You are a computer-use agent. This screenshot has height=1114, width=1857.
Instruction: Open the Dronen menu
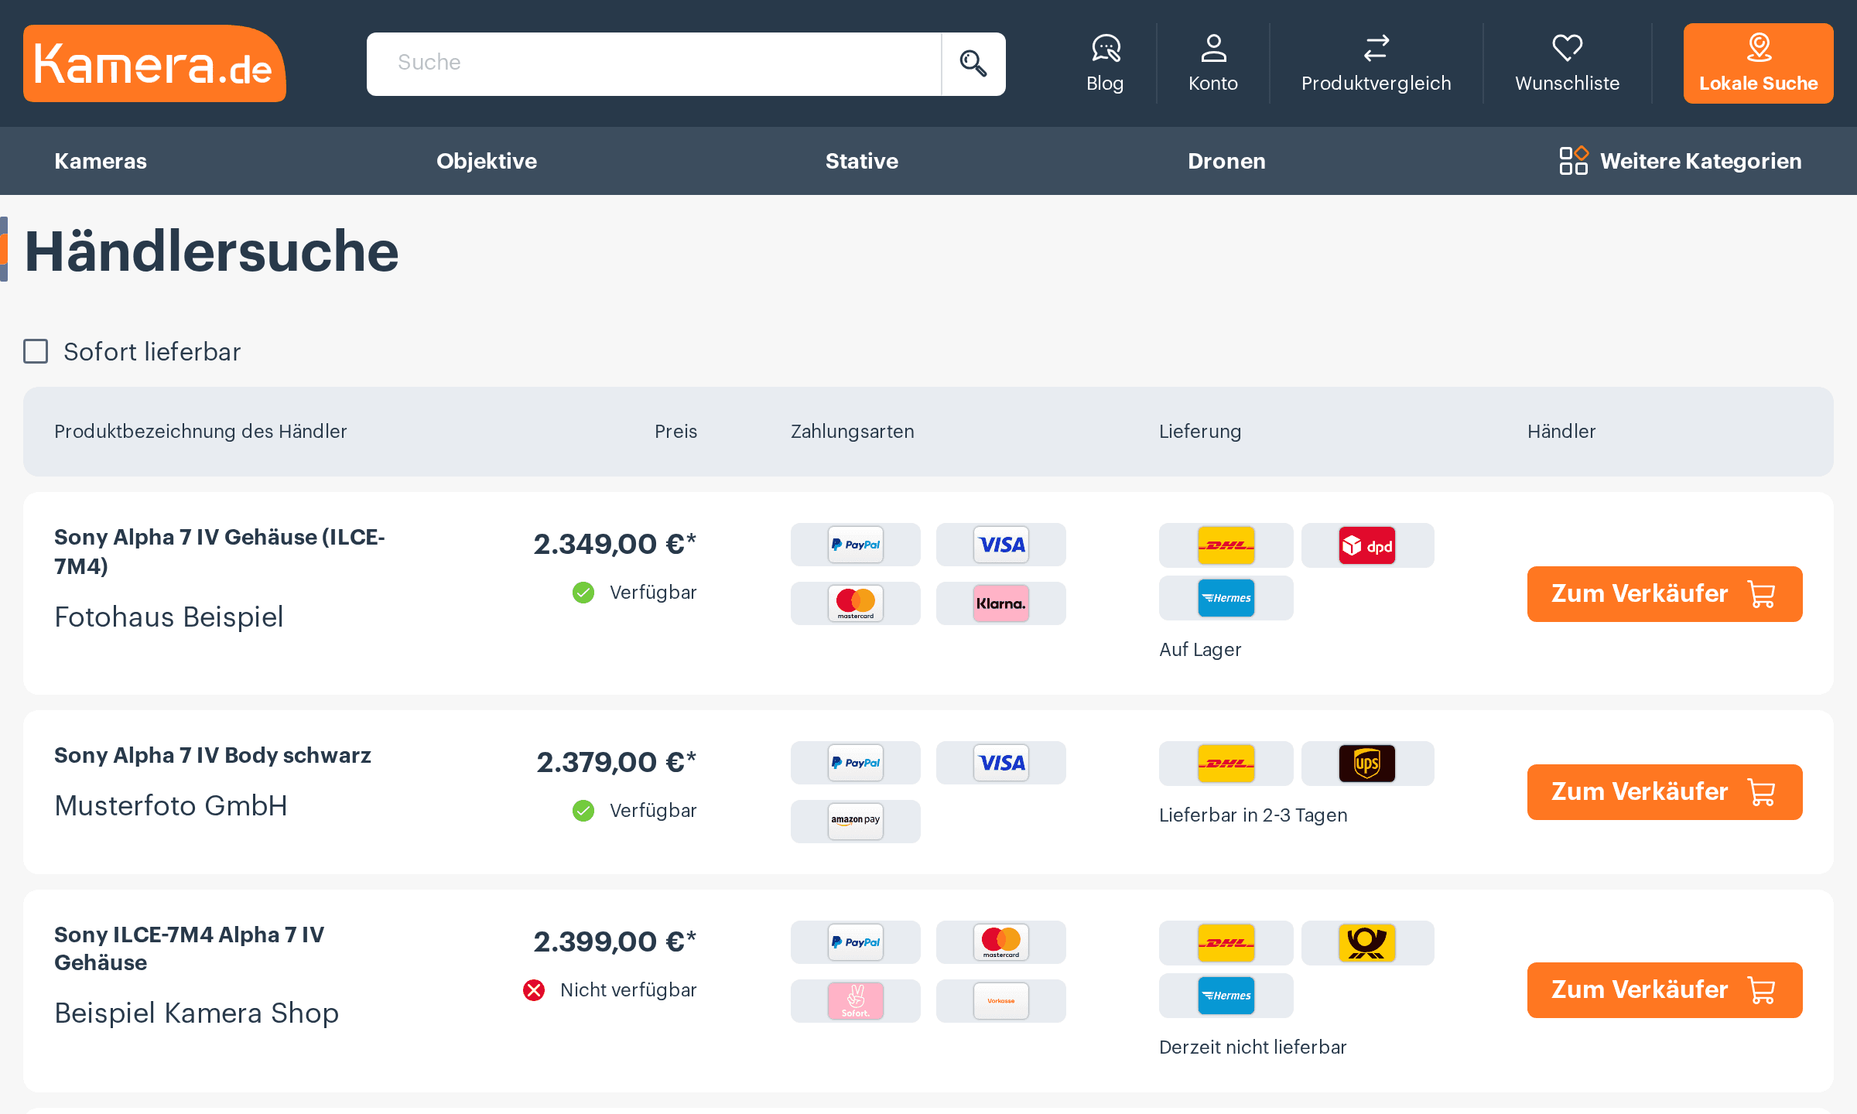[x=1226, y=161]
